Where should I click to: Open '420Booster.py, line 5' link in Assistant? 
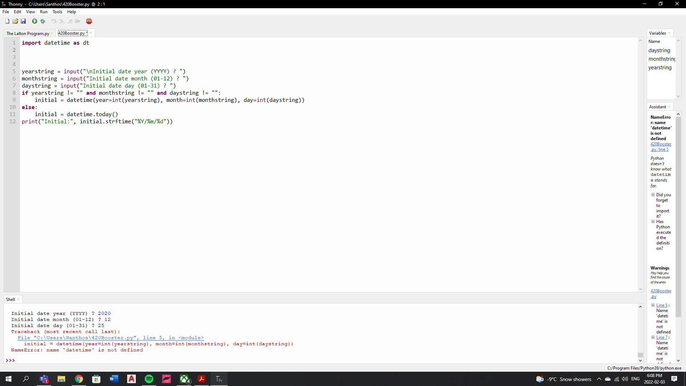pyautogui.click(x=661, y=147)
